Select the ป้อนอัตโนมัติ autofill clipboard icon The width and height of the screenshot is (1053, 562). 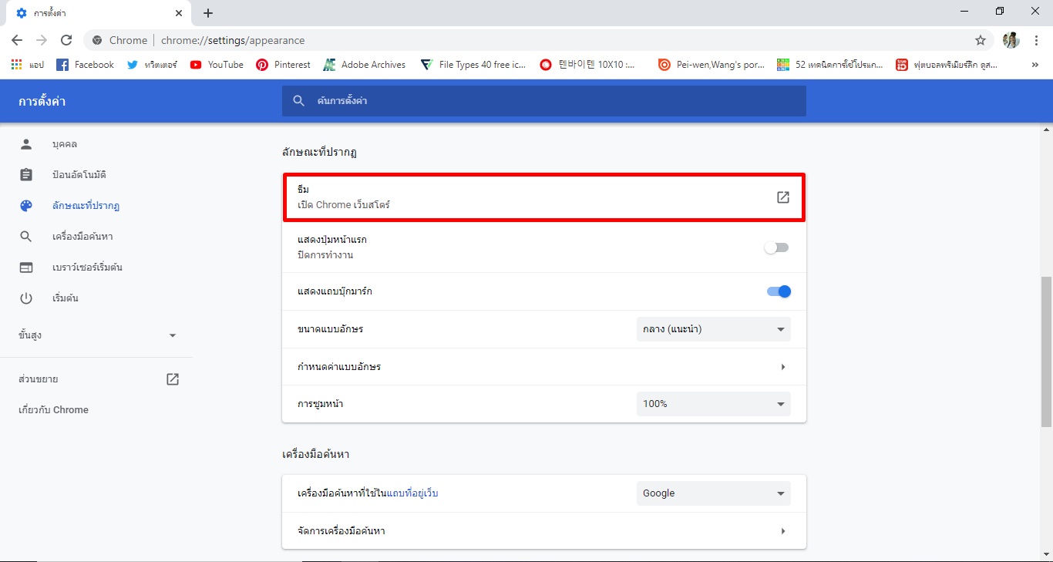(26, 174)
